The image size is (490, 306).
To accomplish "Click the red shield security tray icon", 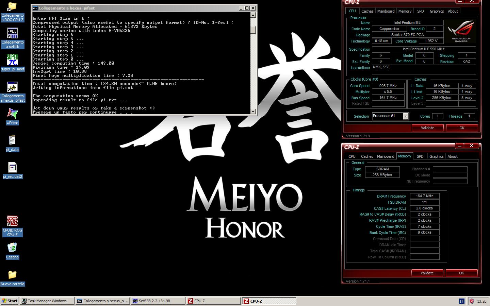I will coord(472,301).
